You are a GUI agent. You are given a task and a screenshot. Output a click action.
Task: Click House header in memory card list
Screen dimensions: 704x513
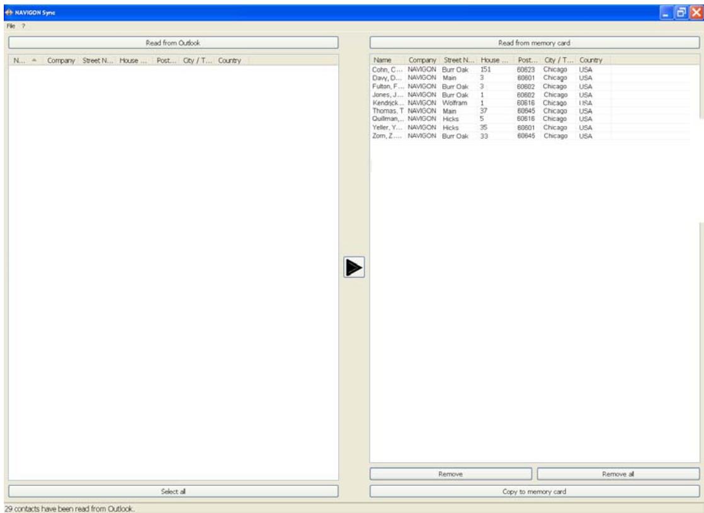[x=494, y=60]
